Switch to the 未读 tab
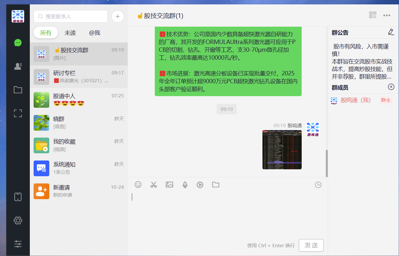The width and height of the screenshot is (399, 256). 70,33
